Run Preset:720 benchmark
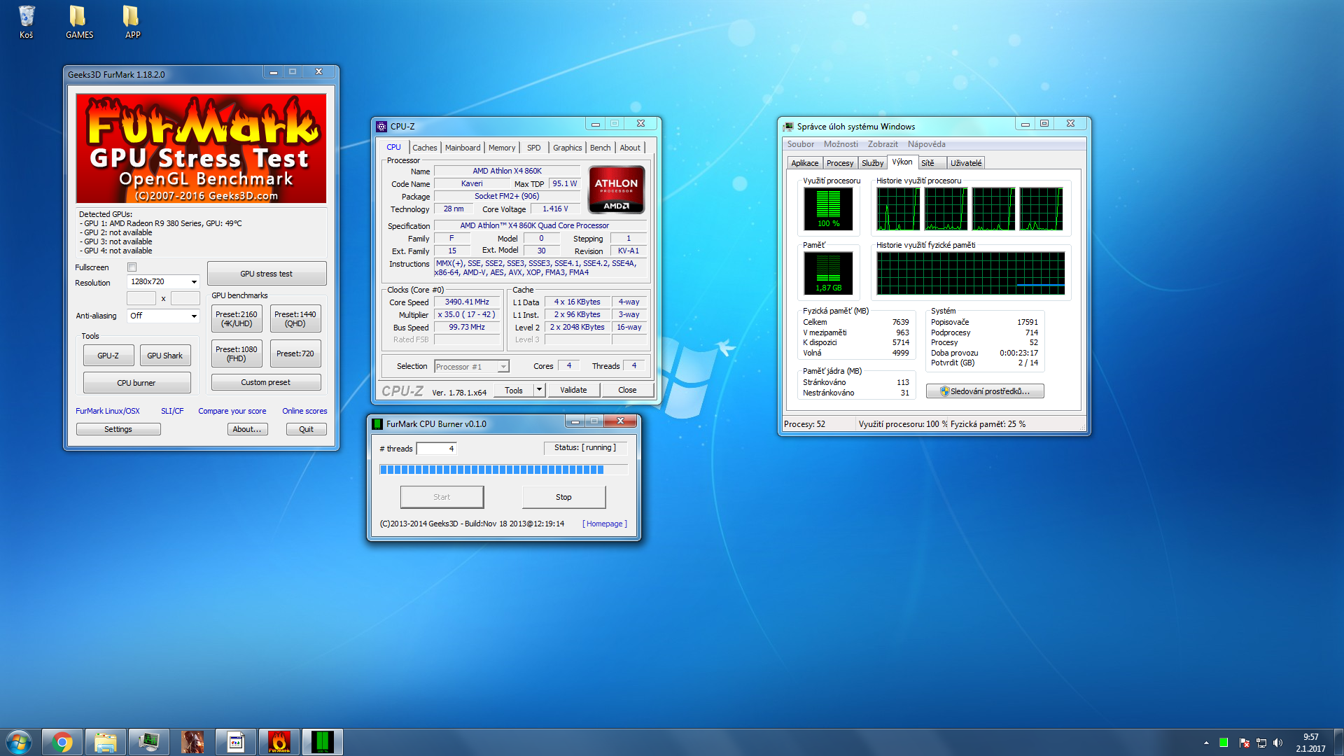 [295, 353]
